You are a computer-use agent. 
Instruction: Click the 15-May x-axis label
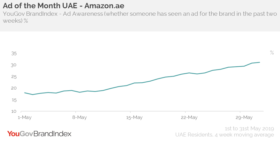click(134, 117)
